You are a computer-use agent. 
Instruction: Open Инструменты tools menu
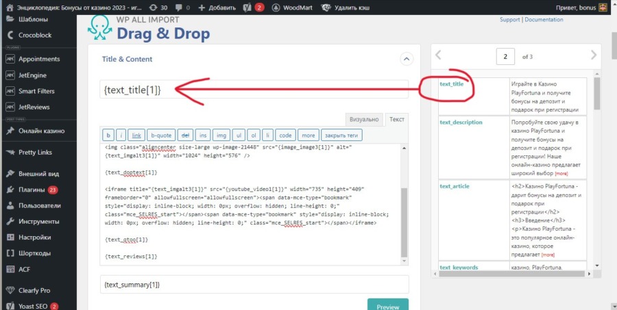38,222
